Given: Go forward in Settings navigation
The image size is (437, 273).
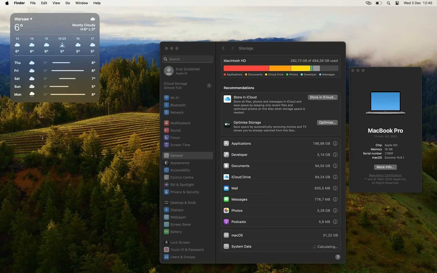Looking at the screenshot, I should [232, 48].
